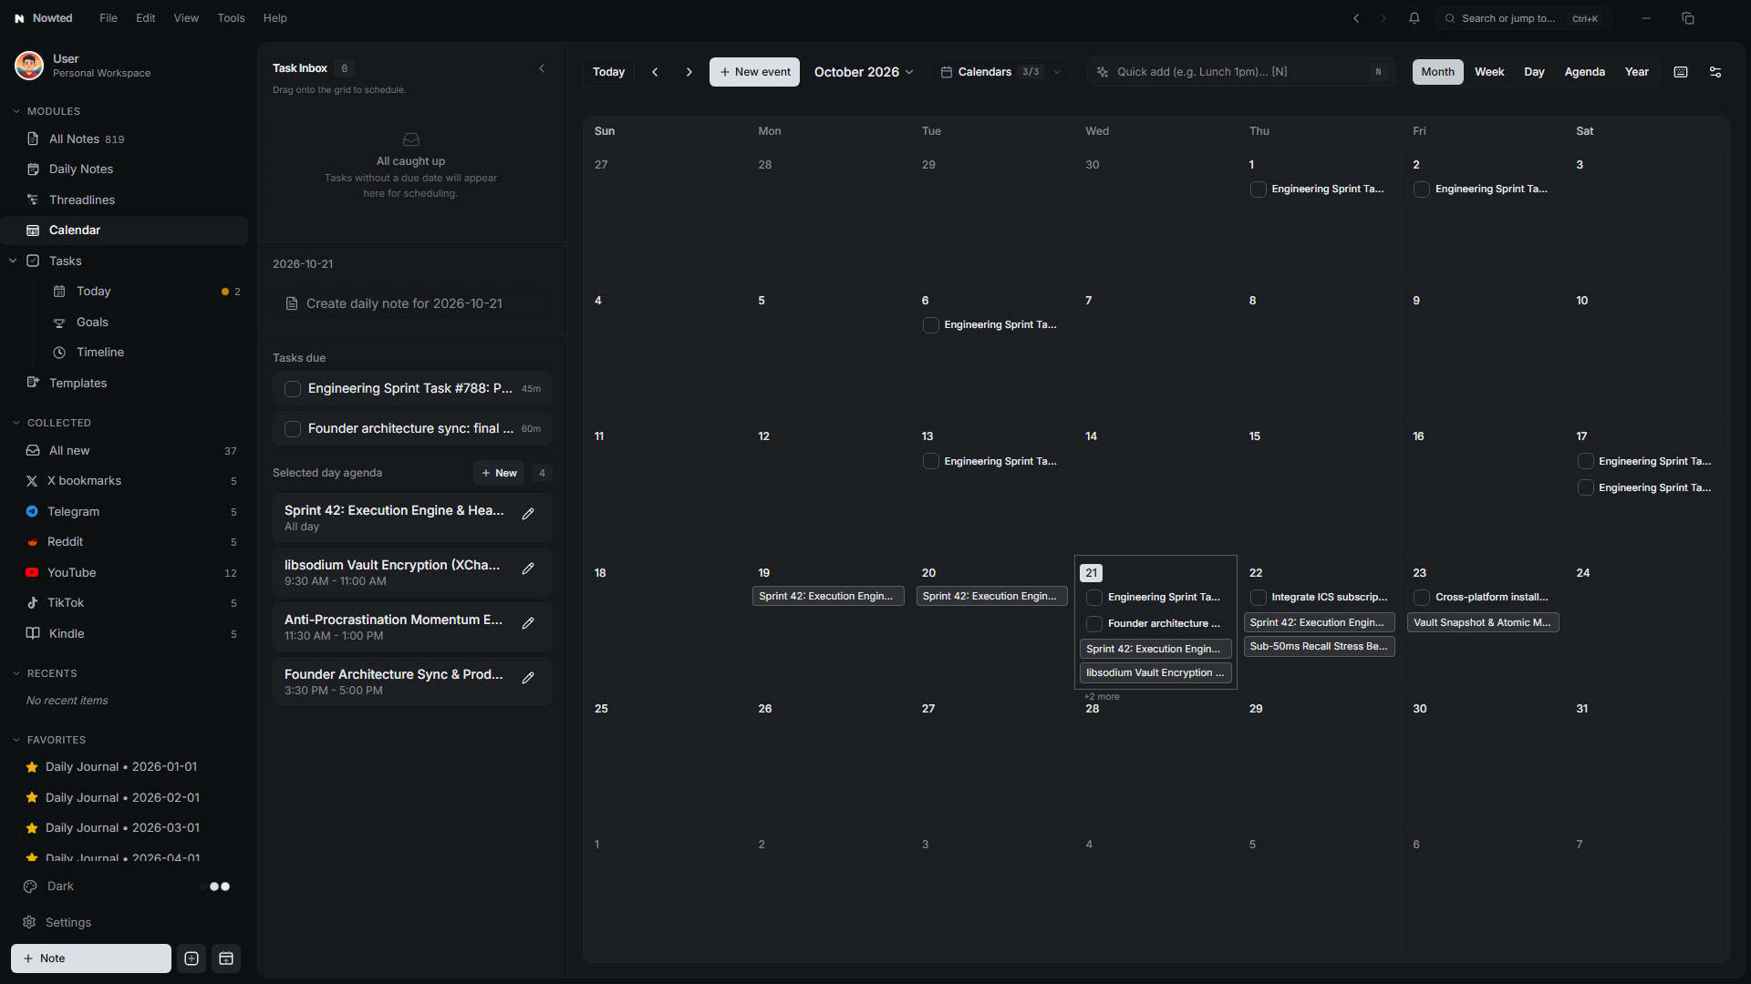1751x984 pixels.
Task: Click the New event button
Action: point(754,72)
